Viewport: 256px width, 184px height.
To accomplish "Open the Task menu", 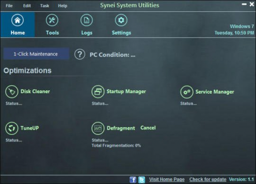I will (45, 6).
